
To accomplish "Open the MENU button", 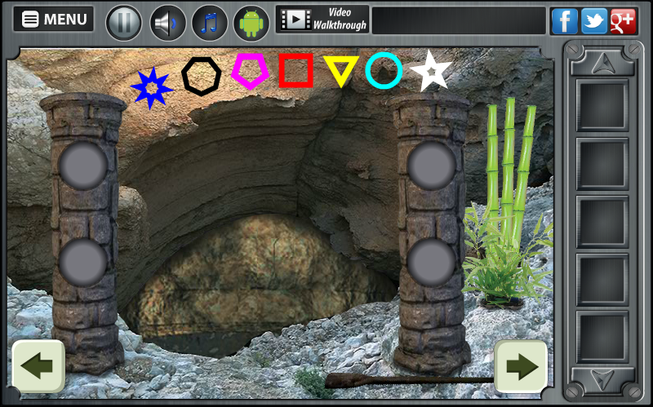I will click(x=54, y=19).
